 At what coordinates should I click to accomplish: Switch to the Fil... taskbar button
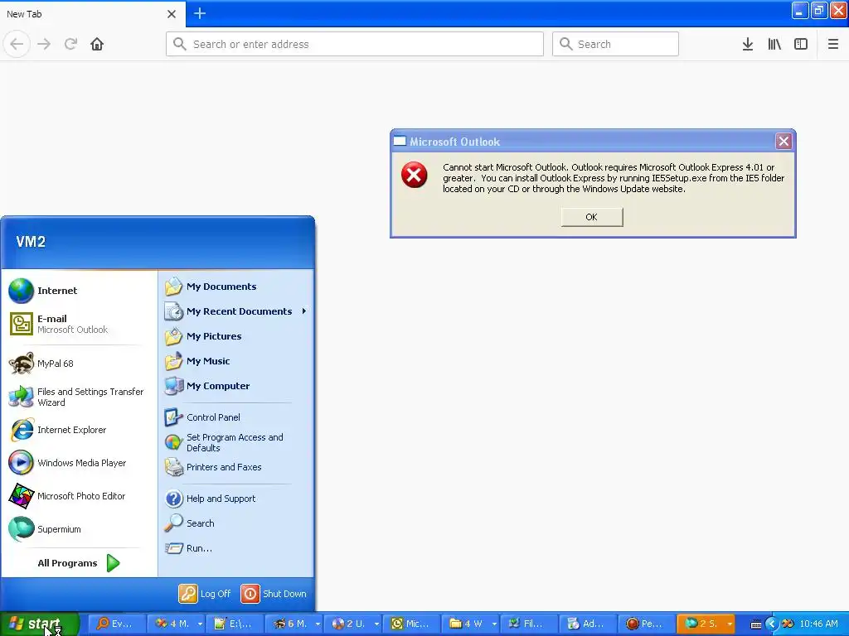click(x=530, y=624)
